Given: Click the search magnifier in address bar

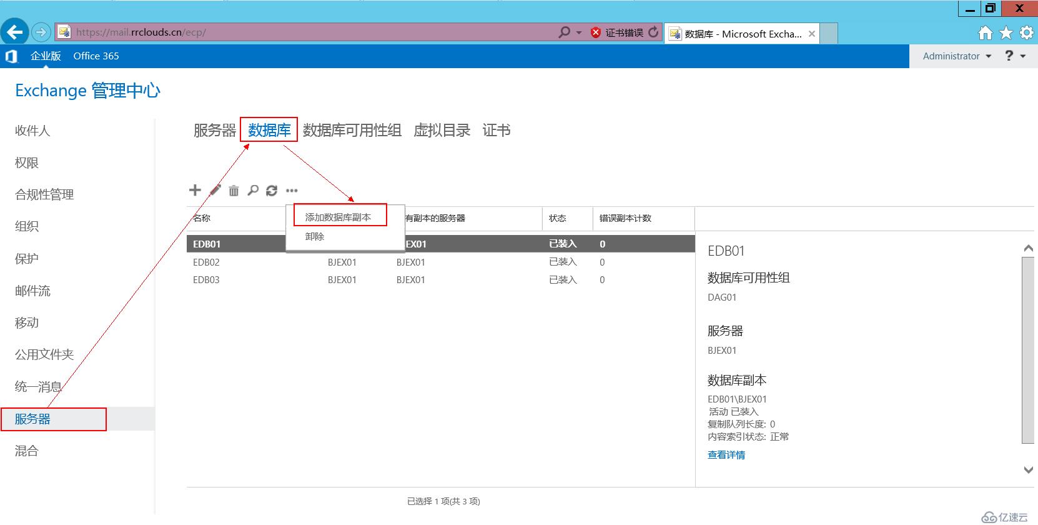Looking at the screenshot, I should click(565, 32).
